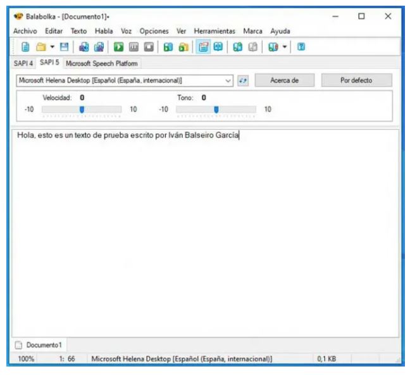Open the Opciones menu

pos(154,31)
